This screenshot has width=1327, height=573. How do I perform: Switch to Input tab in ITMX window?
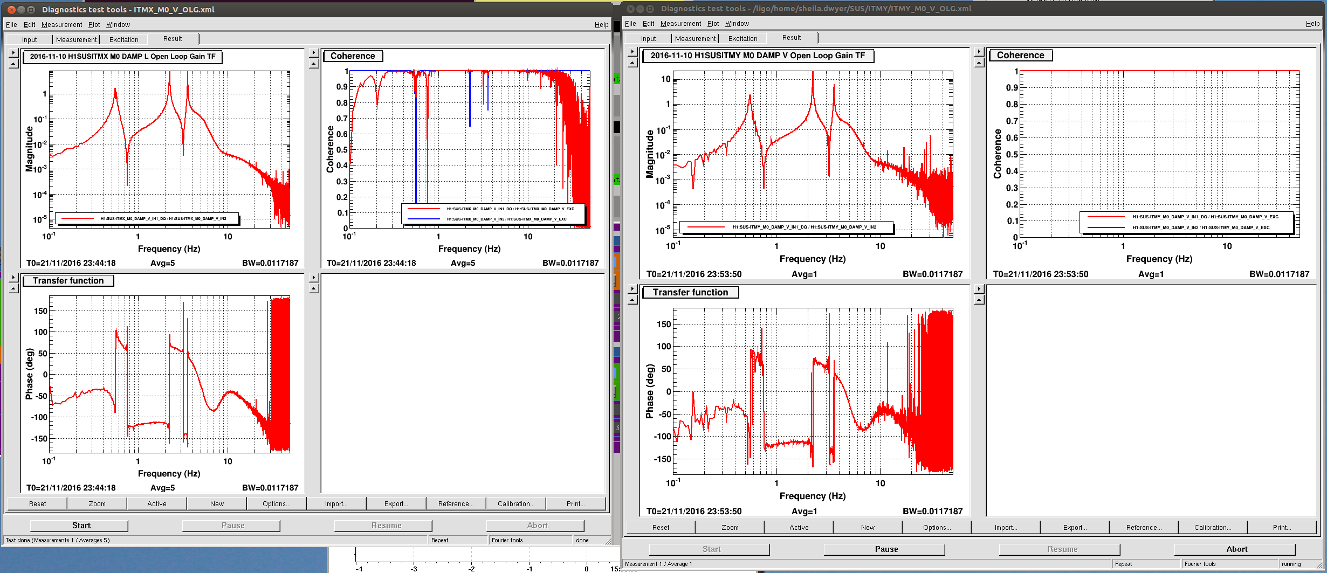(29, 39)
